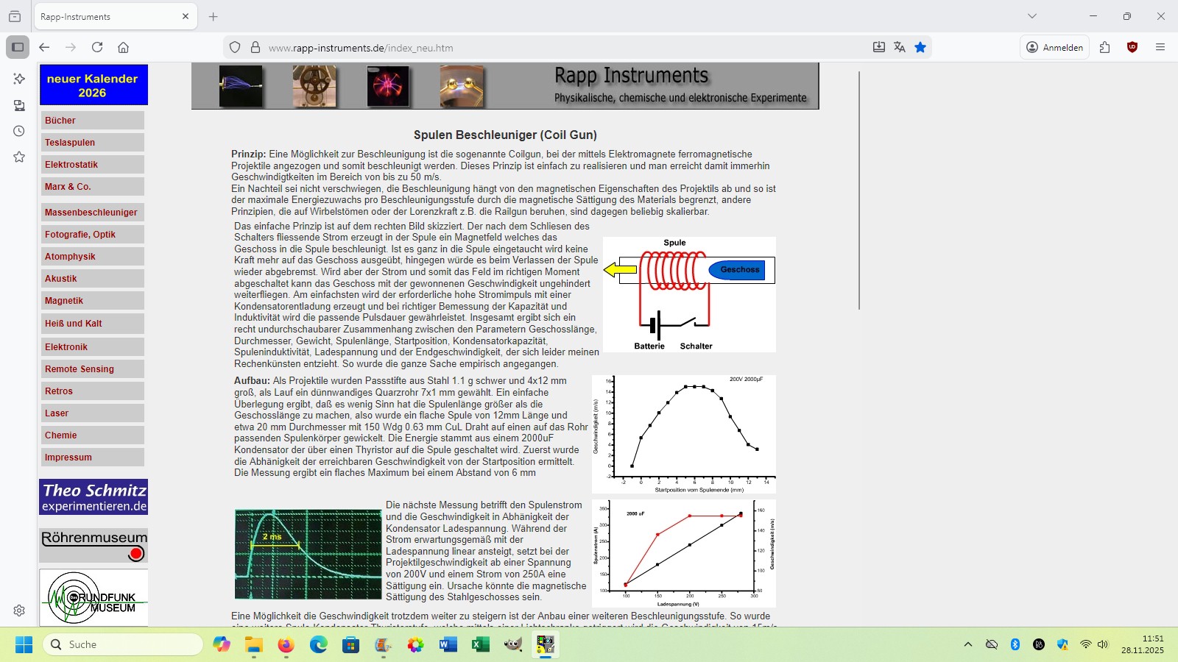Screen dimensions: 1178x662
Task: Toggle the Firefox sidebar panel
Action: pos(18,47)
